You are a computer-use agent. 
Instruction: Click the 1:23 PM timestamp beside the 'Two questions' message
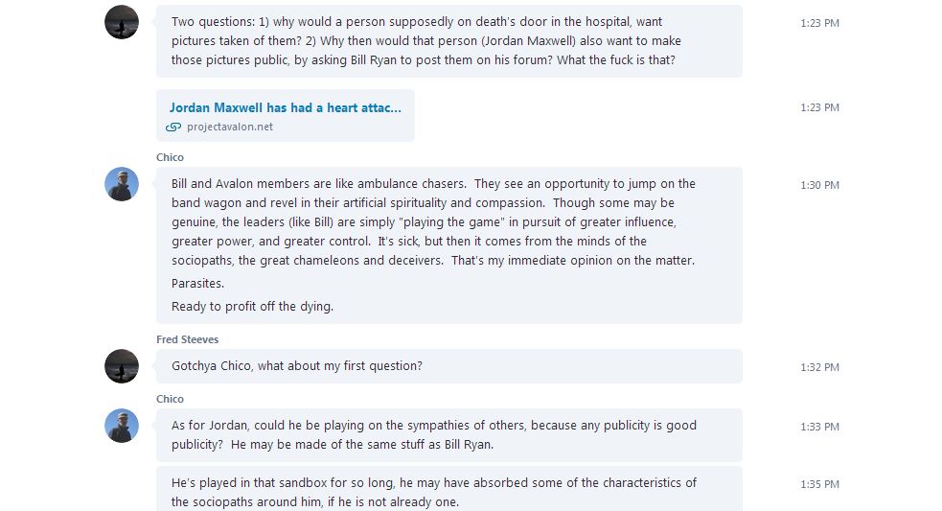(x=819, y=23)
